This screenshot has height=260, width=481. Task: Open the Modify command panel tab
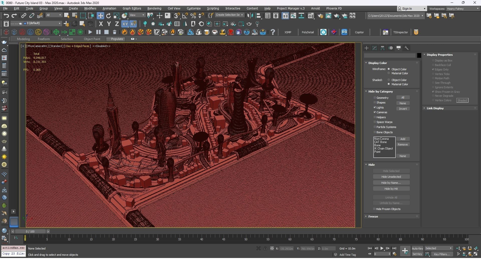[x=375, y=48]
